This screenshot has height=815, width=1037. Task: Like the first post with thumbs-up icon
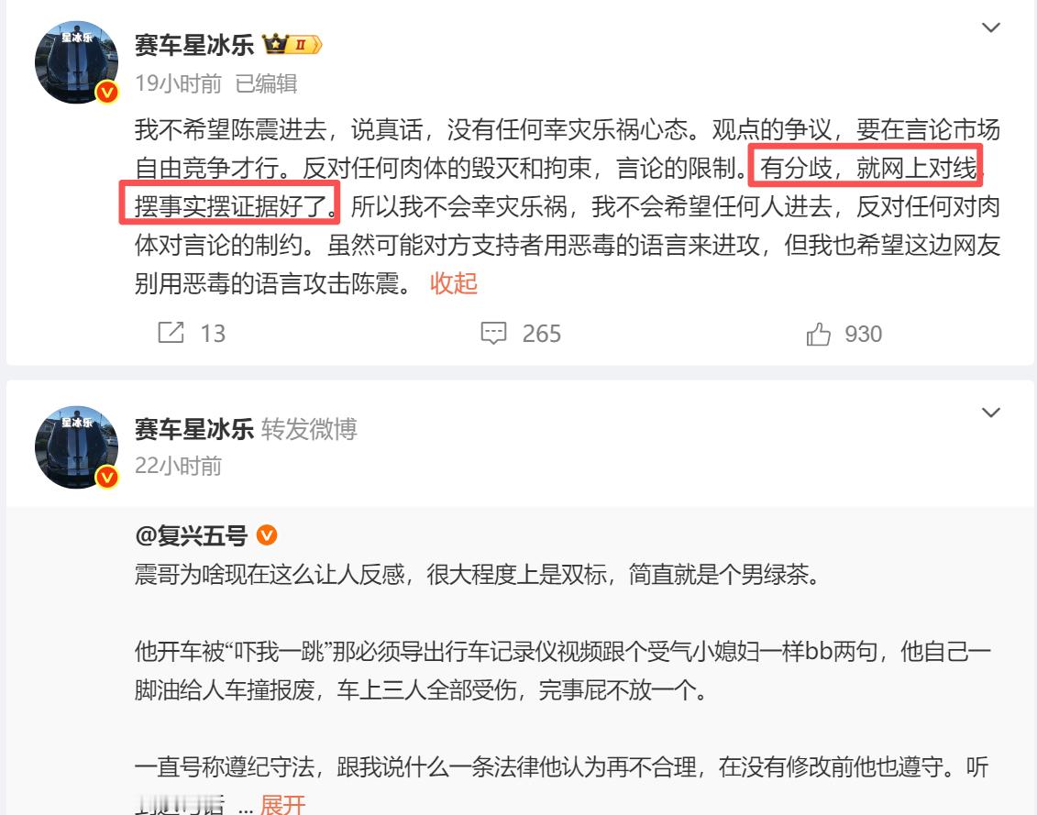tap(818, 334)
